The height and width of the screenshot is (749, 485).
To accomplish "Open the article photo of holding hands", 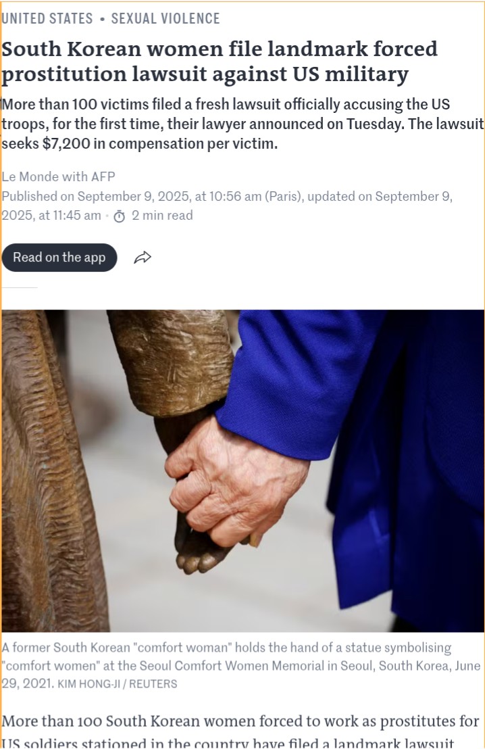I will [x=242, y=470].
